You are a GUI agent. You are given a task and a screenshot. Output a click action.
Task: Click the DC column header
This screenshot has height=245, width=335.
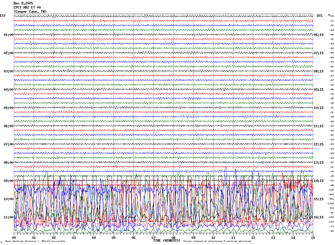click(329, 15)
